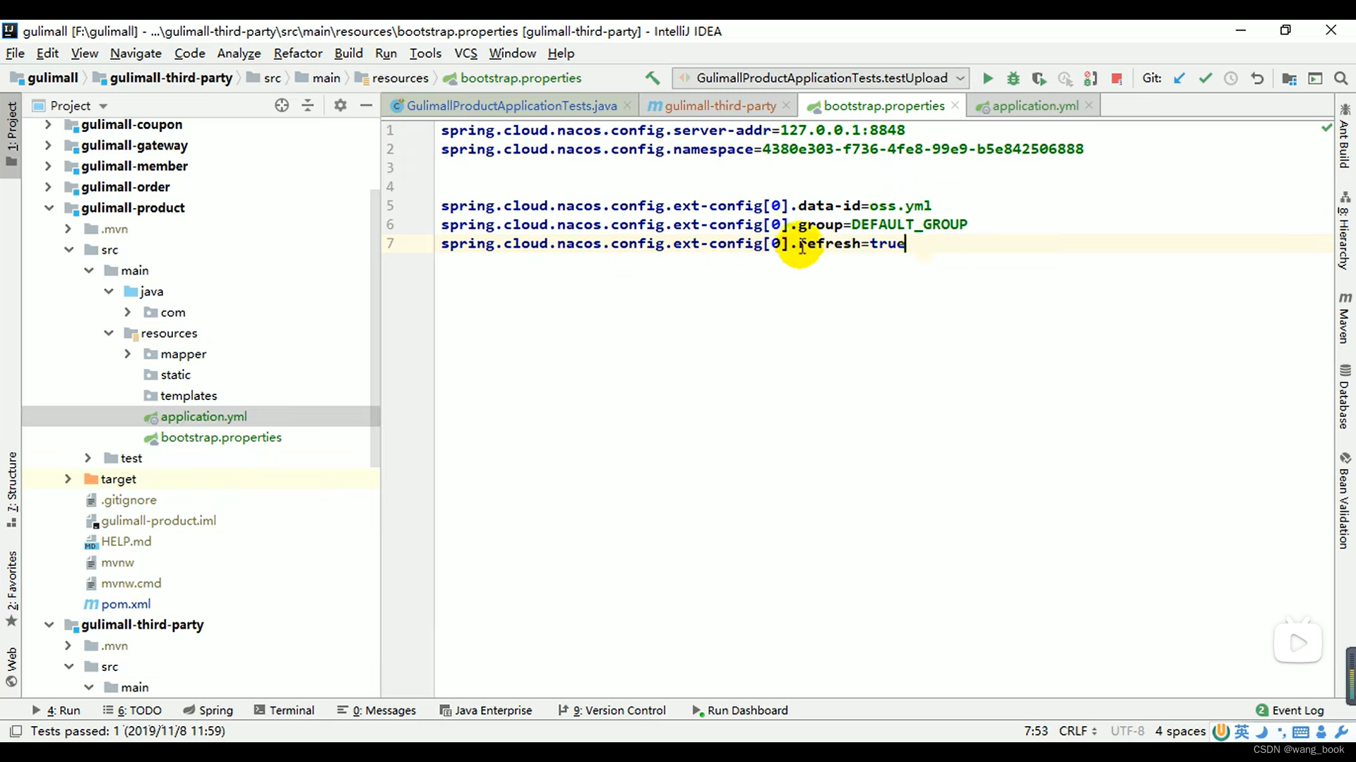Select pom.xml in project tree

pyautogui.click(x=126, y=605)
